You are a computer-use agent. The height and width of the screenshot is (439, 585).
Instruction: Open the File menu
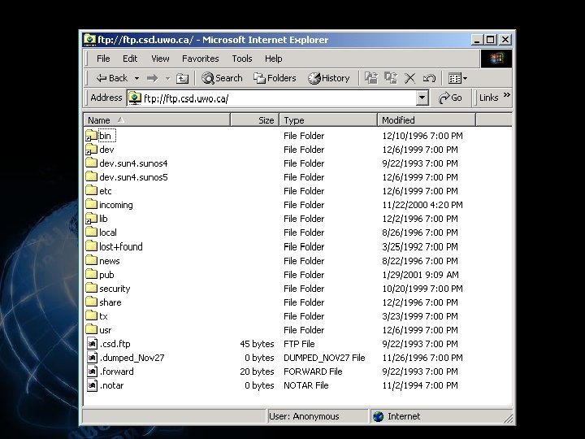click(x=103, y=59)
